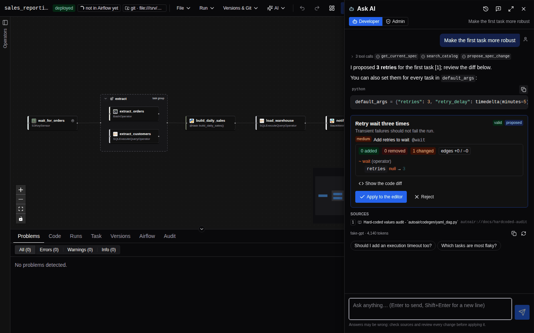Open the Audit tab
The width and height of the screenshot is (534, 333).
tap(170, 236)
